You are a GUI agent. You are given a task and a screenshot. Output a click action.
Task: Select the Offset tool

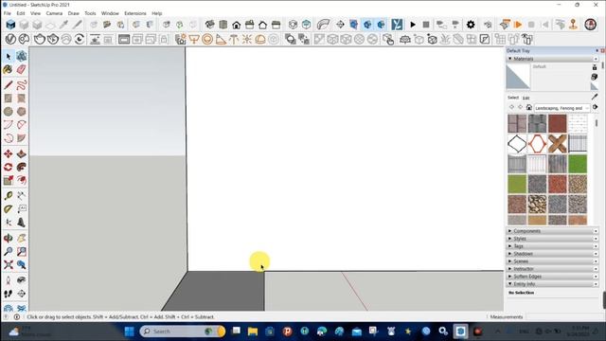click(21, 181)
